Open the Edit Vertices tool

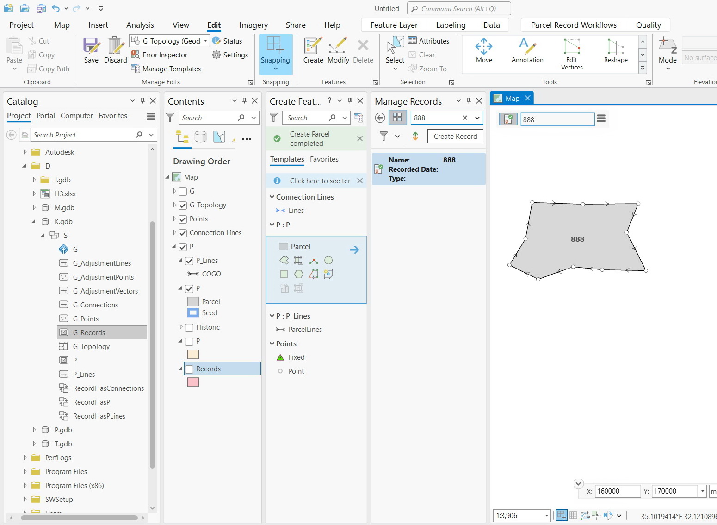pos(572,52)
